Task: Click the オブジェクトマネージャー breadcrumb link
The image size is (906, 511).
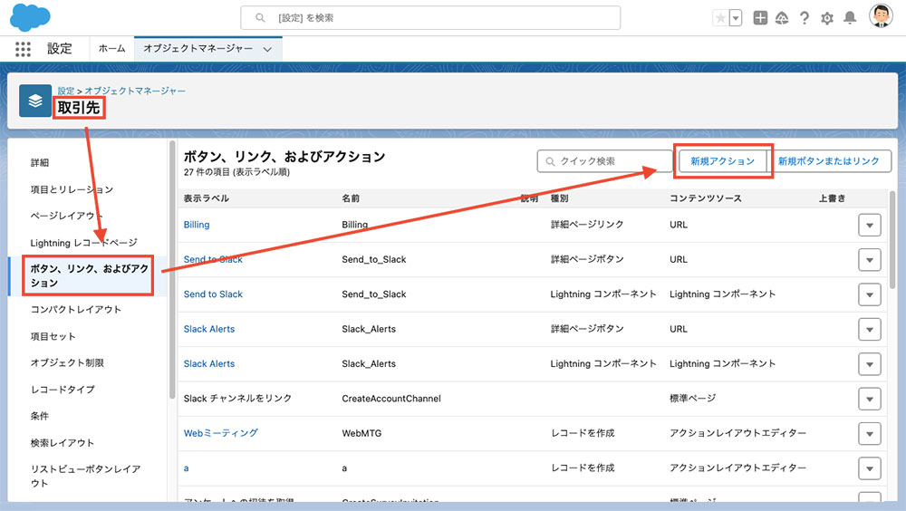Action: [135, 91]
